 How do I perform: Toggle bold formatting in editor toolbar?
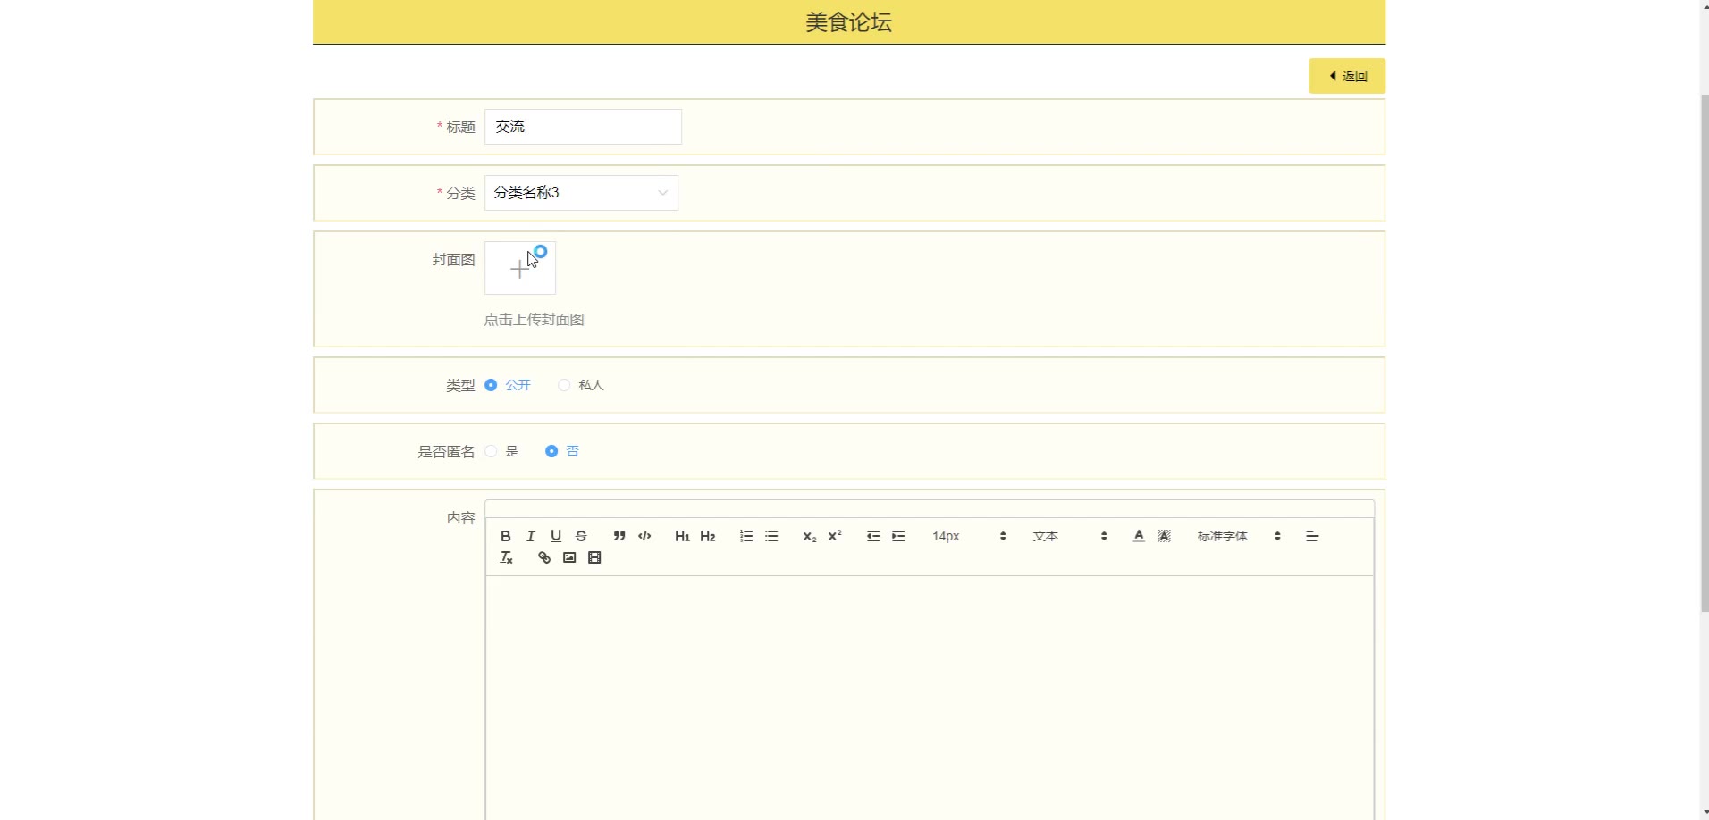(x=506, y=536)
